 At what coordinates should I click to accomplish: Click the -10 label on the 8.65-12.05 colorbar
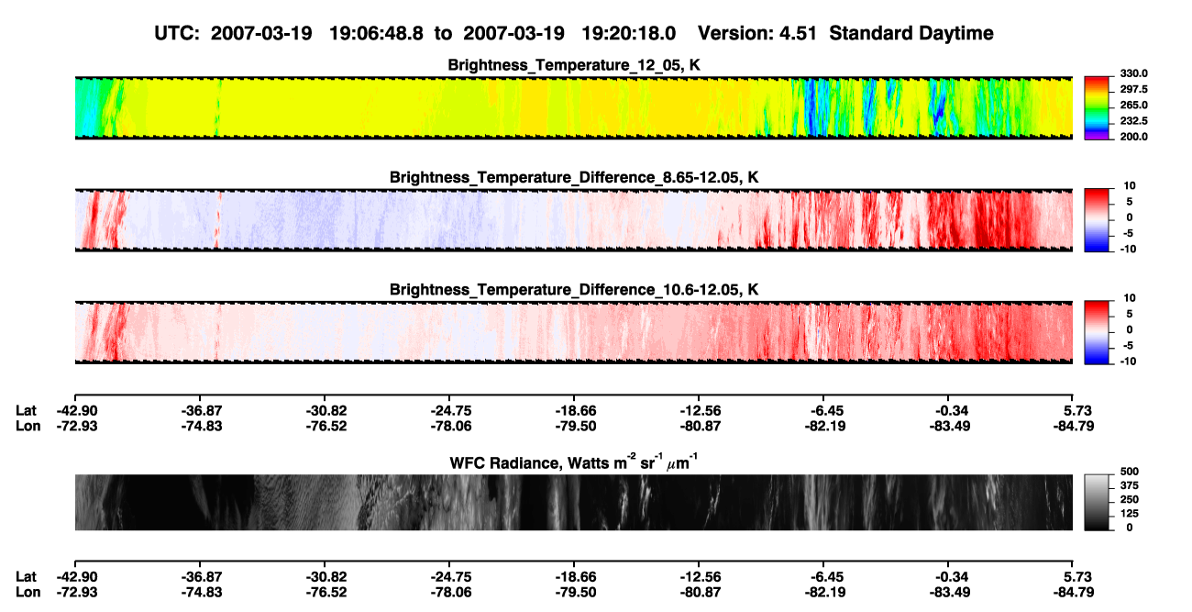1130,248
